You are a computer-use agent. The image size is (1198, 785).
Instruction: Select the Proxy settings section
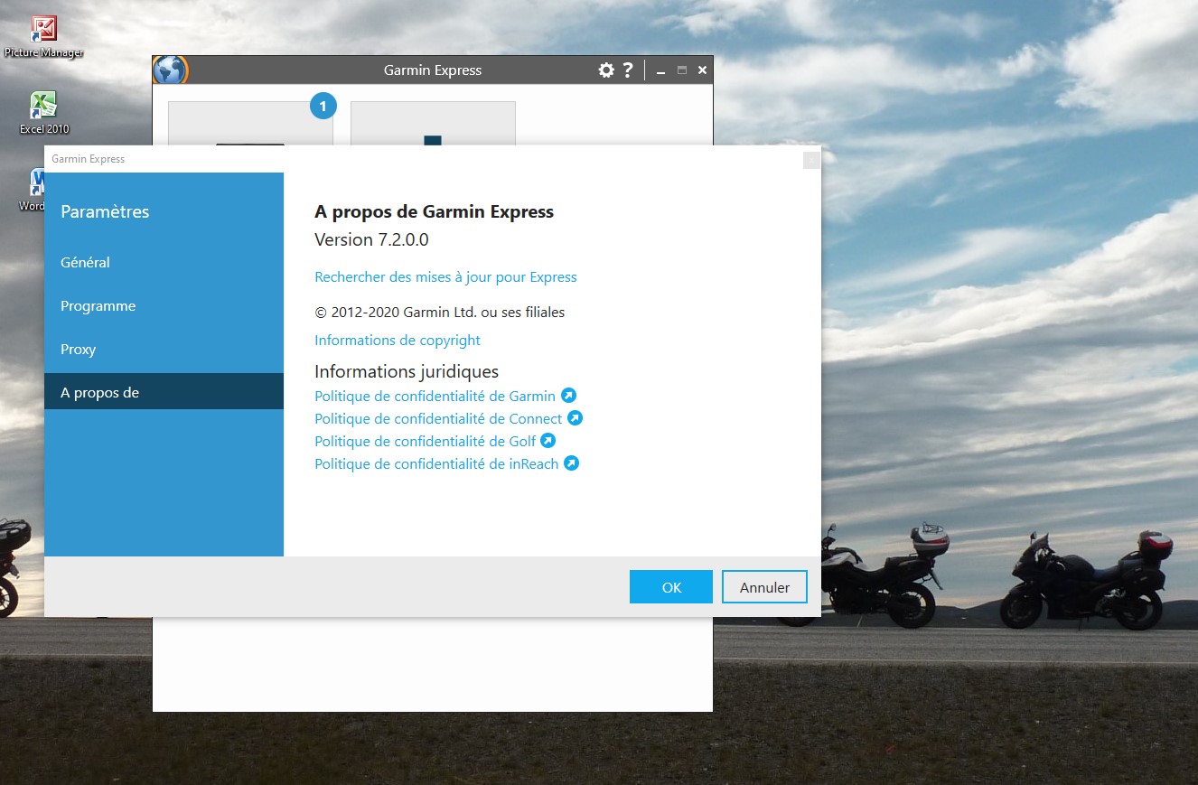click(x=164, y=349)
